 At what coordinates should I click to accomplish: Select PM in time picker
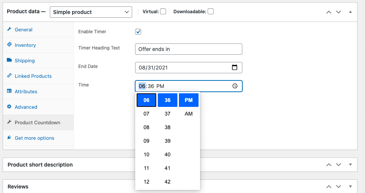(189, 100)
